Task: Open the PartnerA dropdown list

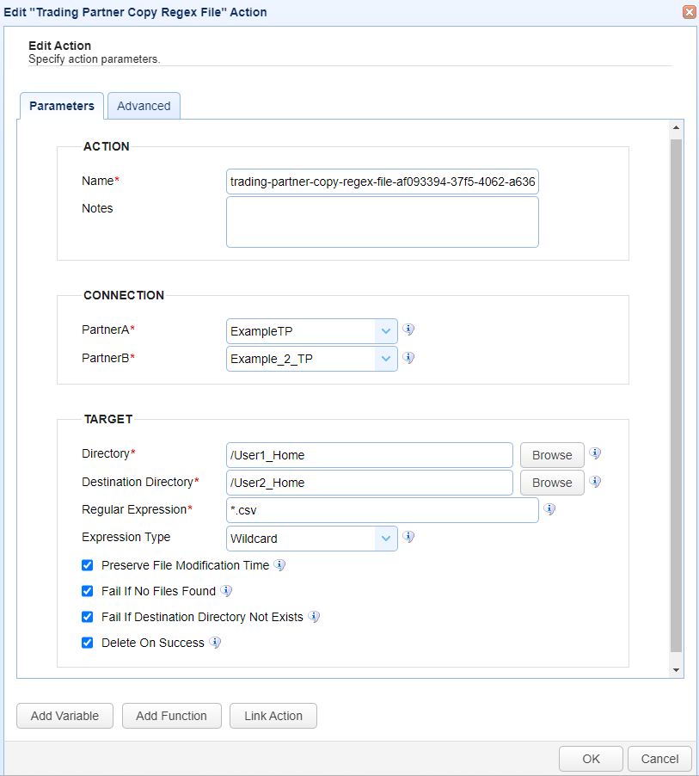Action: click(385, 331)
